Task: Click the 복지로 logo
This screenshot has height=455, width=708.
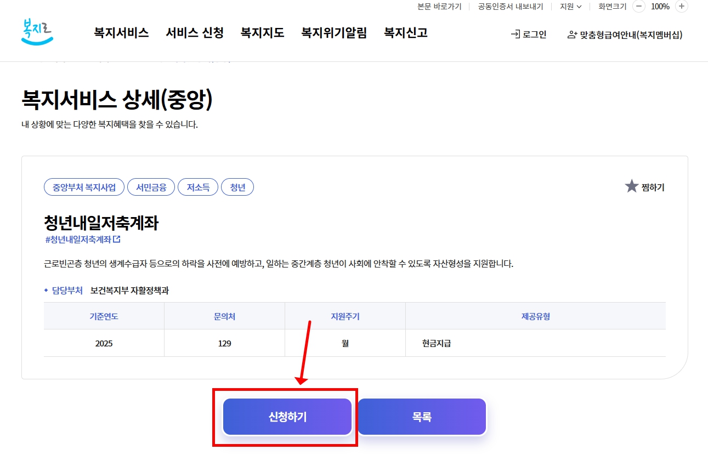Action: point(37,32)
